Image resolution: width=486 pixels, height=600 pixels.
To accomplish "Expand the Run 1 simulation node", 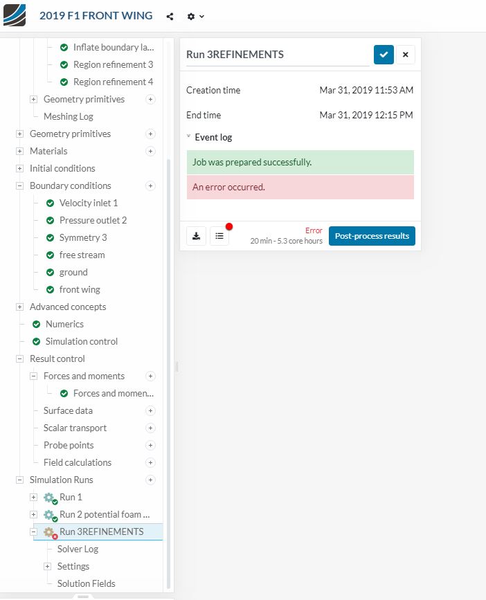I will (33, 497).
